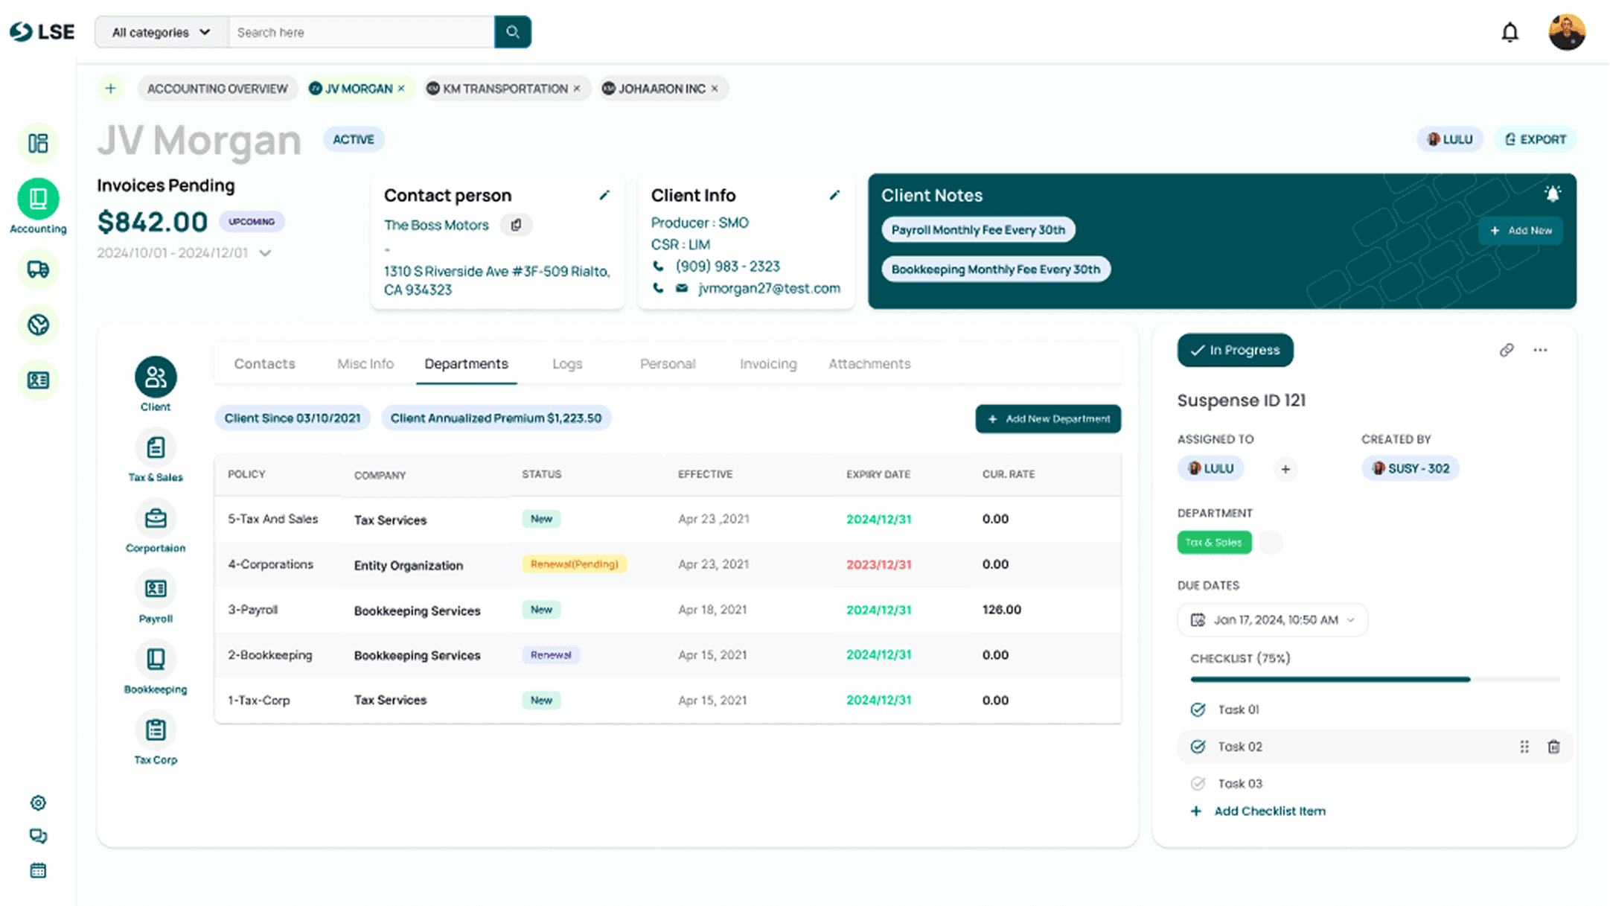Edit Contact person with pencil icon
Viewport: 1610px width, 906px height.
point(604,195)
